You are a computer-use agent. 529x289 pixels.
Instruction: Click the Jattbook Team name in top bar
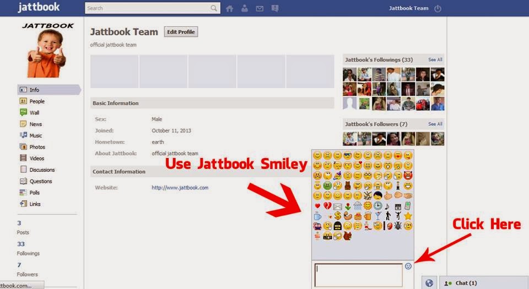tap(408, 8)
